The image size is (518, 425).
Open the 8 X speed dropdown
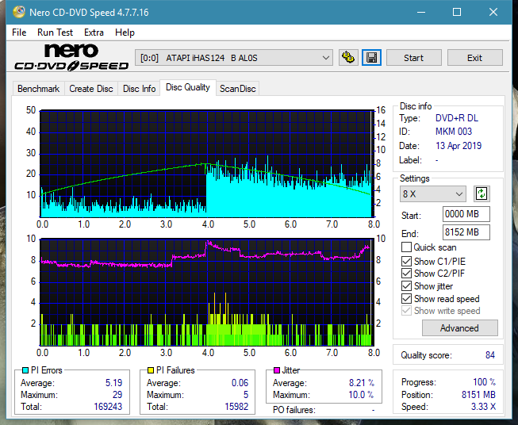coord(433,193)
